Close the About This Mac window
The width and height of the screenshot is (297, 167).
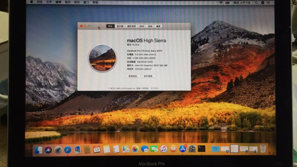pos(81,26)
